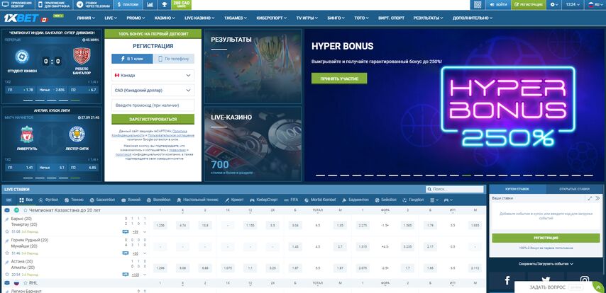Open live stream for Барыс match
606x293 pixels.
click(x=125, y=231)
